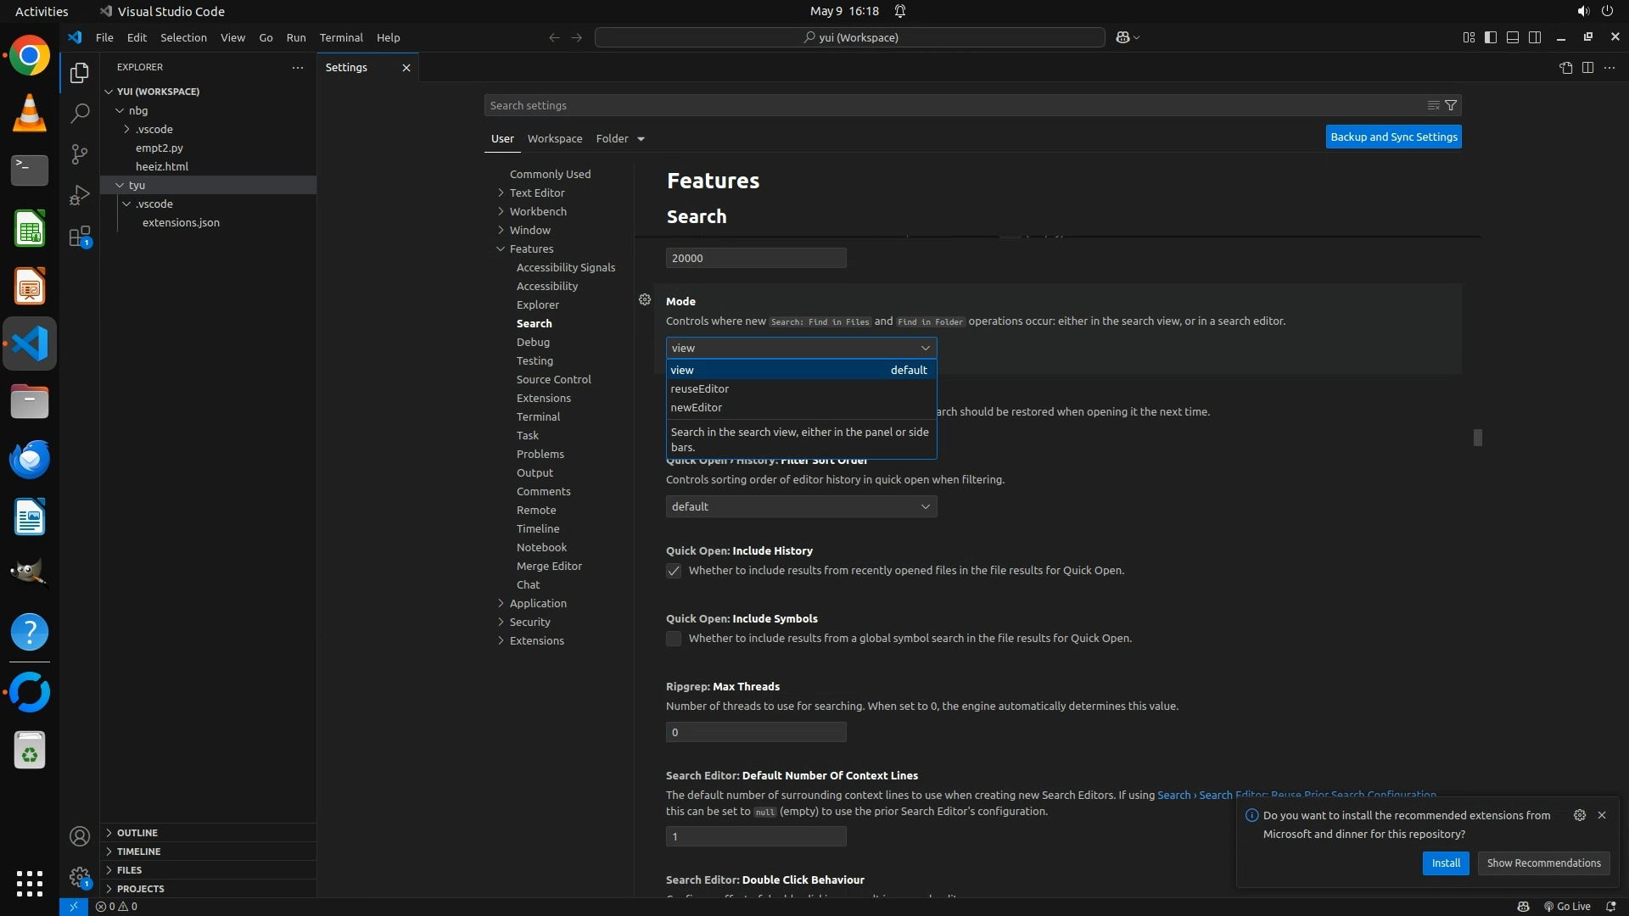Select the reuseEditor option in the Mode dropdown
Screen dimensions: 1629x916
point(700,388)
